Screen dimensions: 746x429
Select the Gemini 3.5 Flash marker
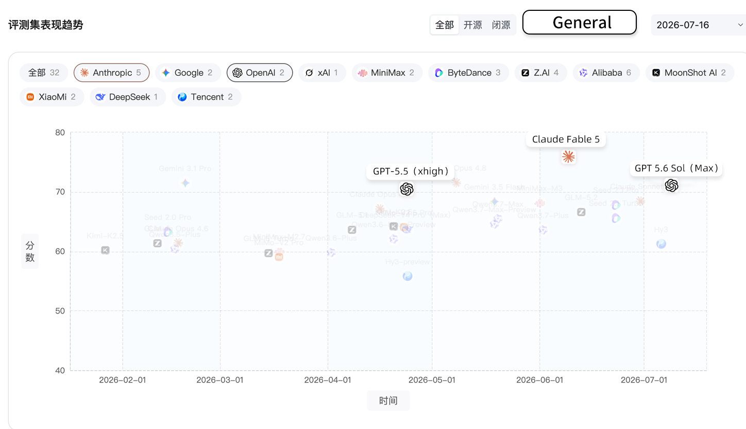[495, 202]
